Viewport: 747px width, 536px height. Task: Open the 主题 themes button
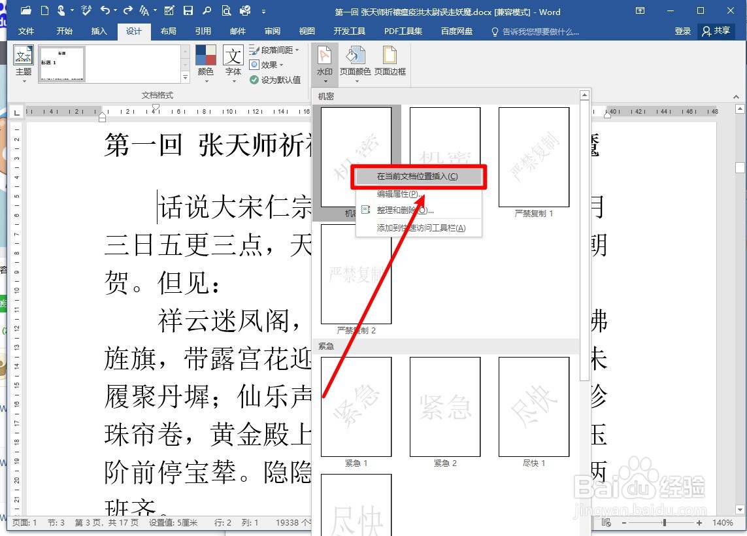[24, 64]
